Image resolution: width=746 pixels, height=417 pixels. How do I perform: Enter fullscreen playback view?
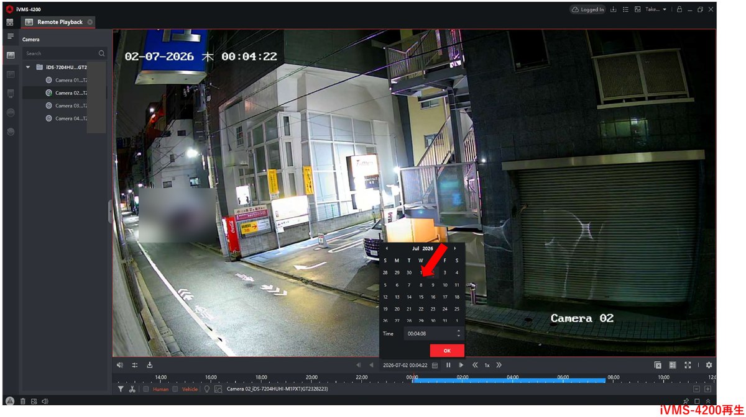tap(688, 365)
